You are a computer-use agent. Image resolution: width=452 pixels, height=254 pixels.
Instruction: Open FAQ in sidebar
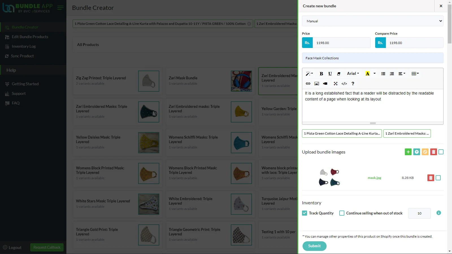(x=16, y=103)
